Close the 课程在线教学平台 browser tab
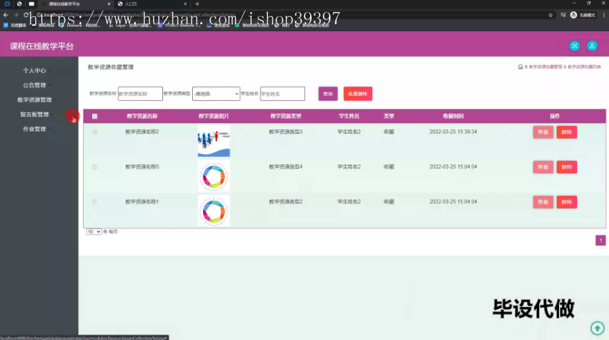This screenshot has height=340, width=609. pos(109,4)
